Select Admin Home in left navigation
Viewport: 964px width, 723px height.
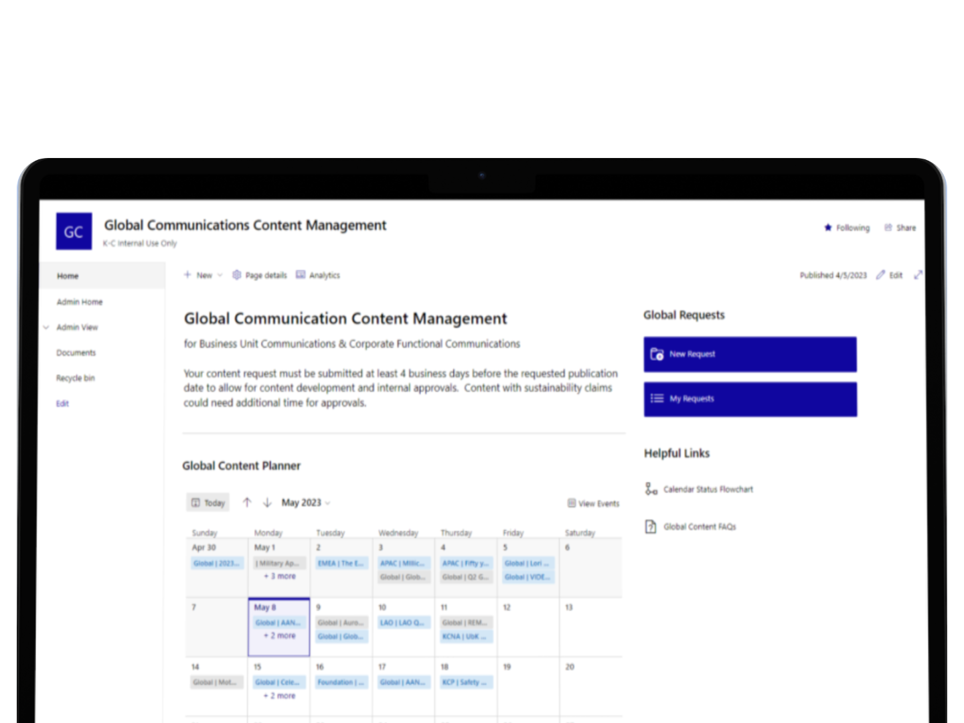80,302
